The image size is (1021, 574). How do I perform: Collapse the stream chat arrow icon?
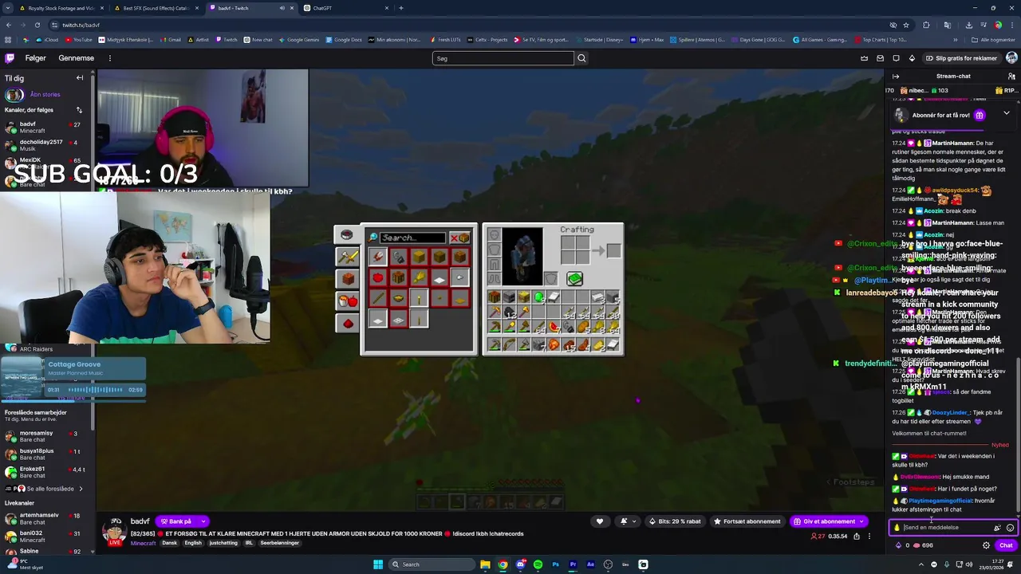[x=896, y=77]
